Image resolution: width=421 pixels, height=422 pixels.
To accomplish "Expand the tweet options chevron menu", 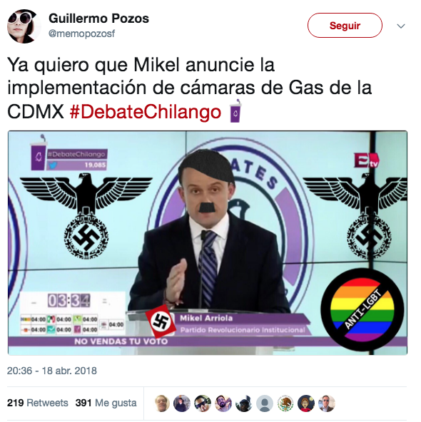I will point(401,26).
